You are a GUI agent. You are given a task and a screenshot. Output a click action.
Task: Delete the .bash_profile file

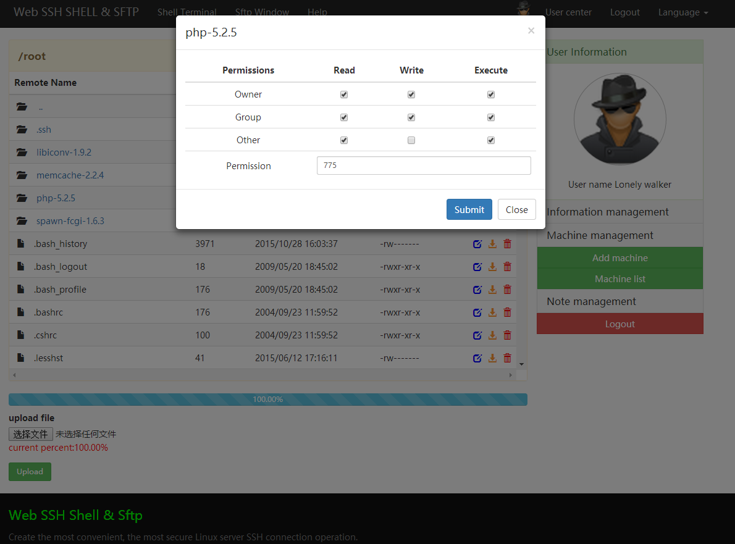click(507, 290)
